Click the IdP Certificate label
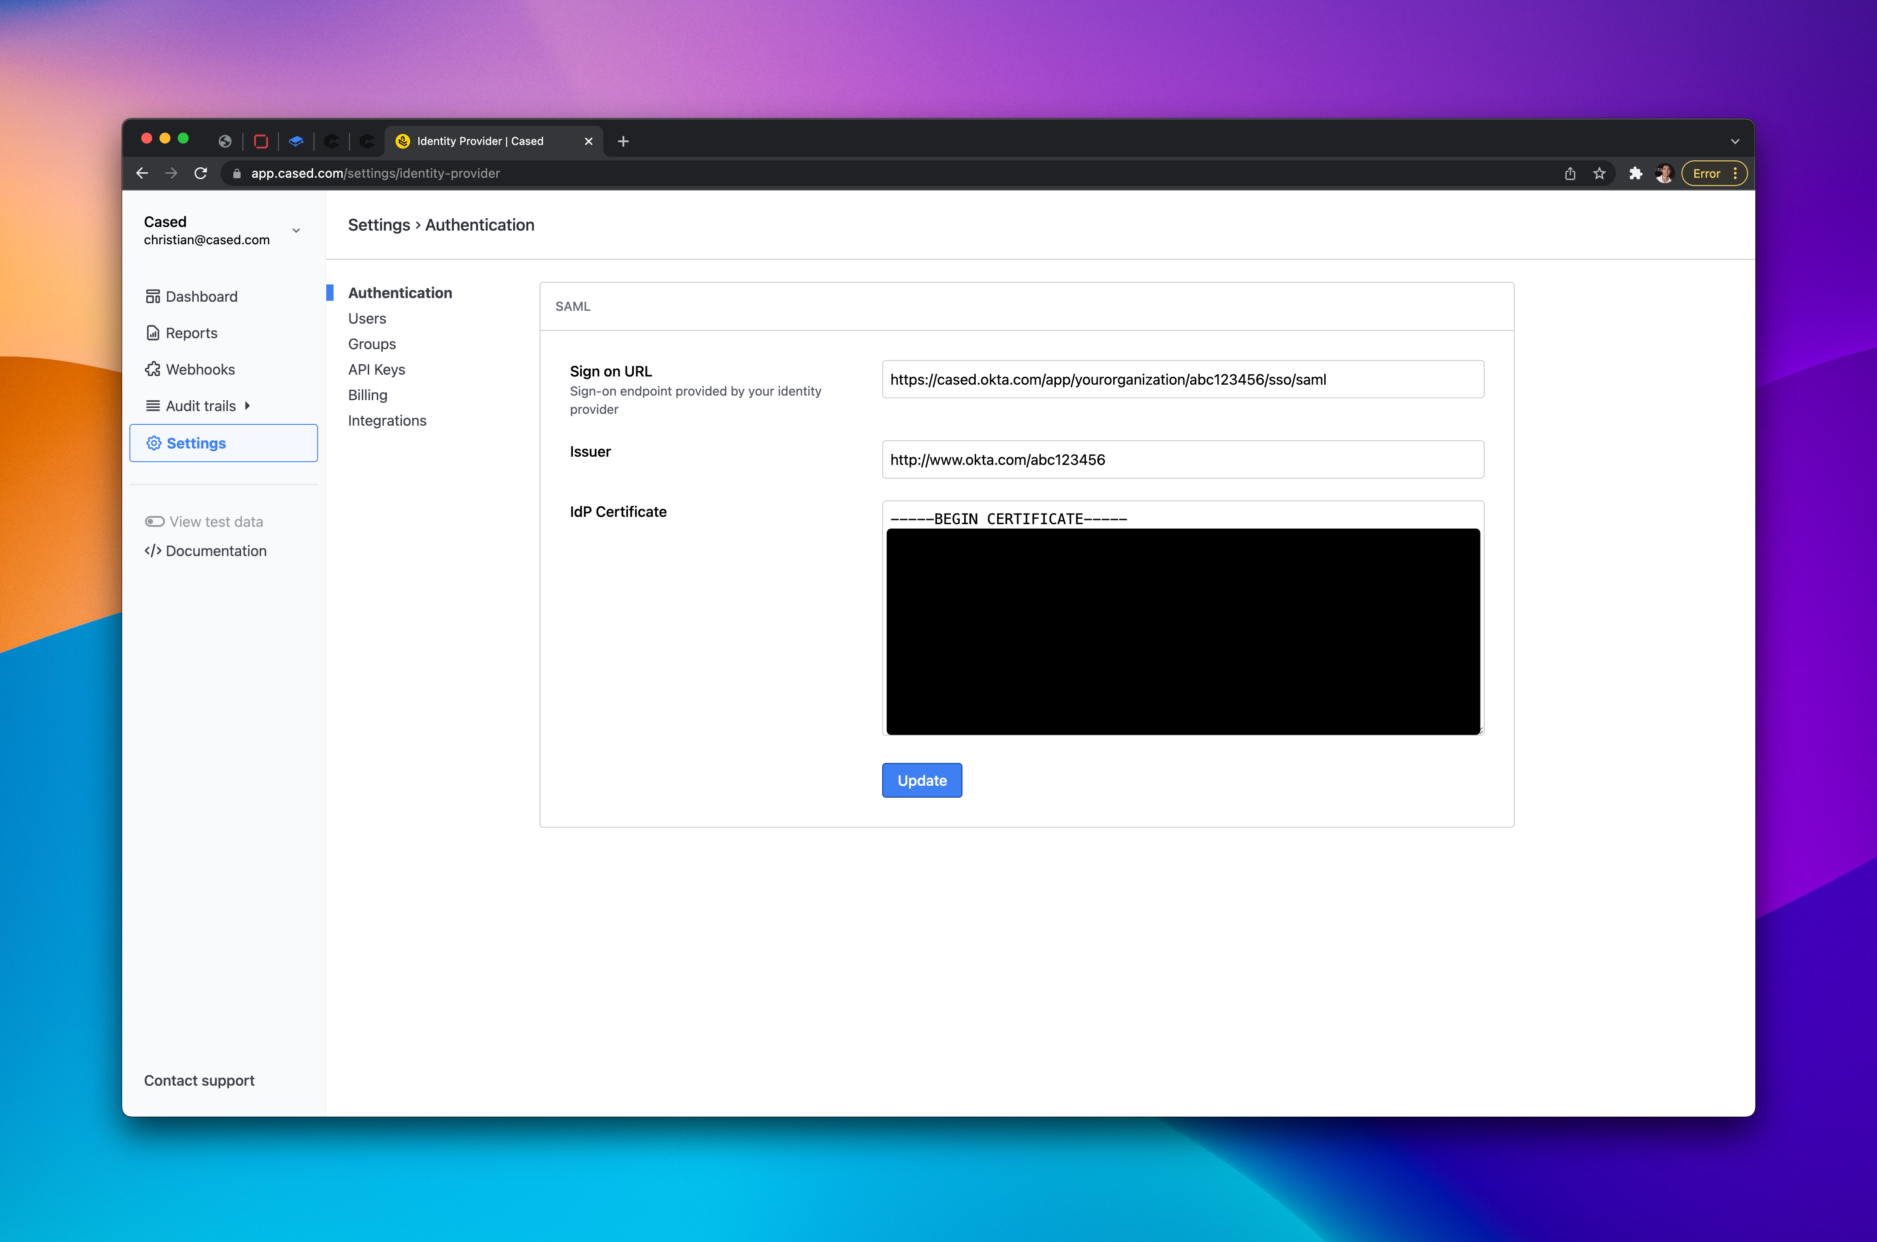Image resolution: width=1877 pixels, height=1242 pixels. (618, 512)
